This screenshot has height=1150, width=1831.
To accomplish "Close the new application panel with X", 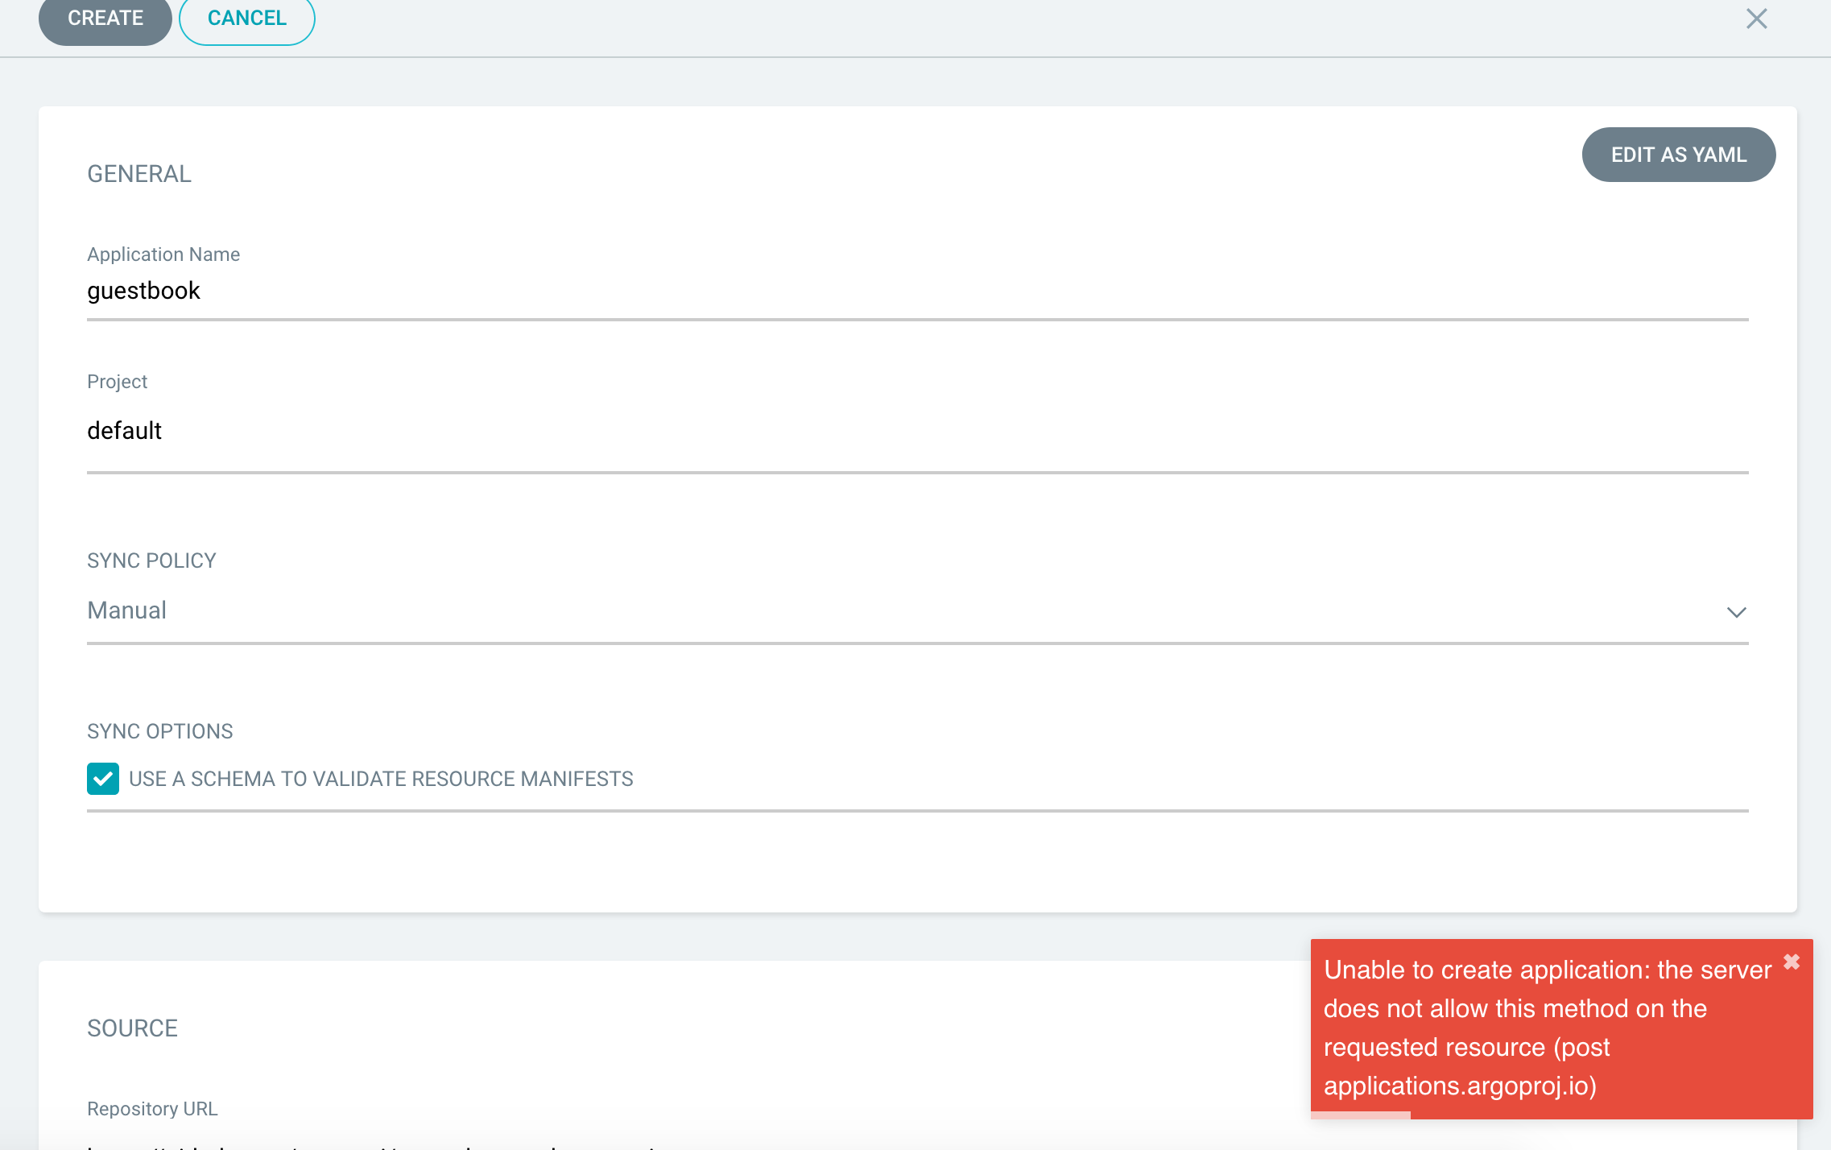I will tap(1756, 19).
